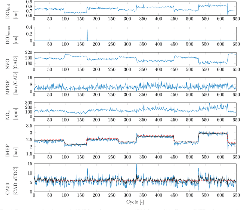Viewport: 240px width, 210px height.
Task: Click the 'Cycle [-]' x-axis label
Action: pos(135,202)
